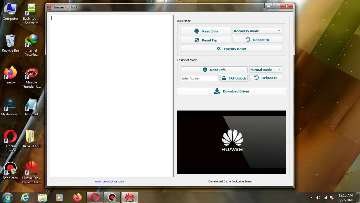Open Firefox desktop icon

pos(10,75)
